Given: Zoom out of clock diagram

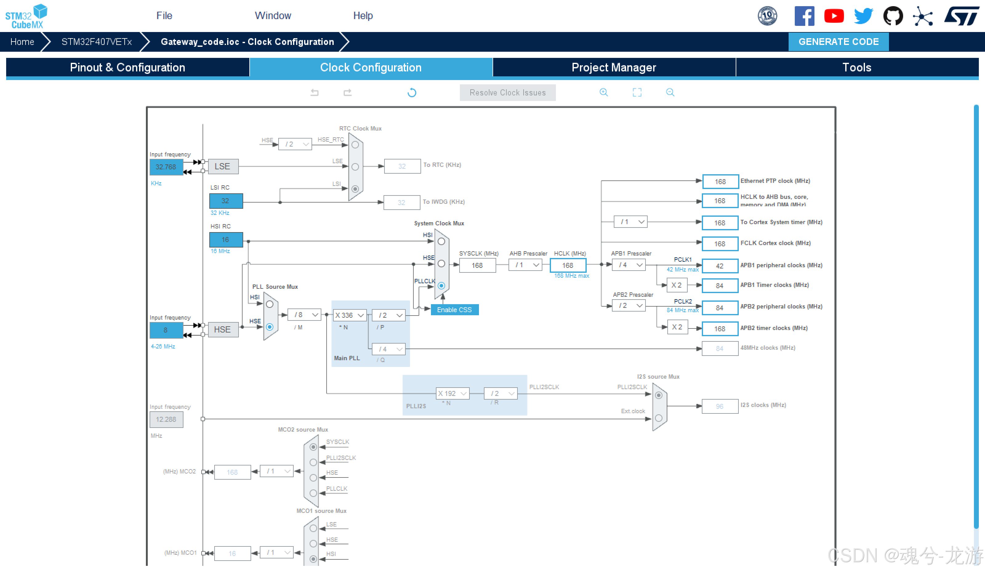Looking at the screenshot, I should coord(670,92).
